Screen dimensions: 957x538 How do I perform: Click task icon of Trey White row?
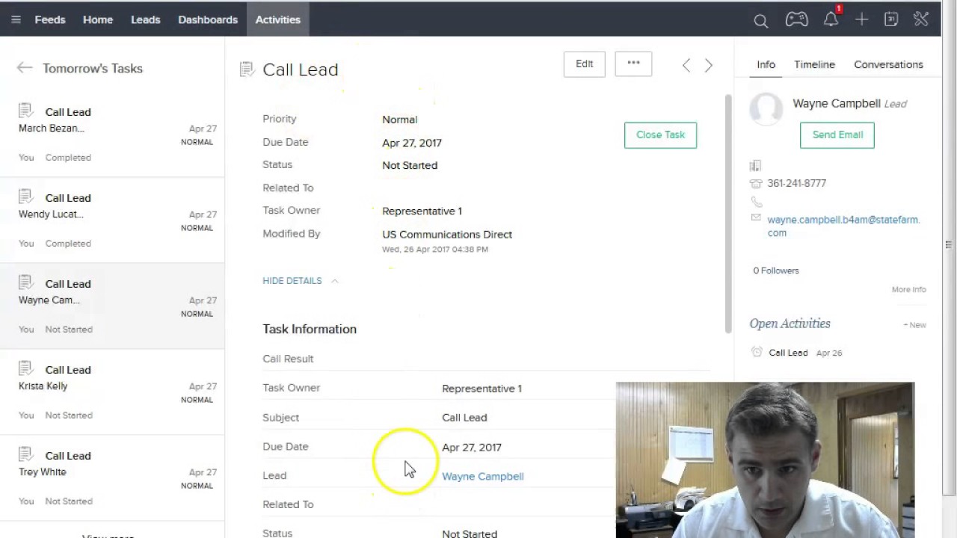(x=25, y=455)
